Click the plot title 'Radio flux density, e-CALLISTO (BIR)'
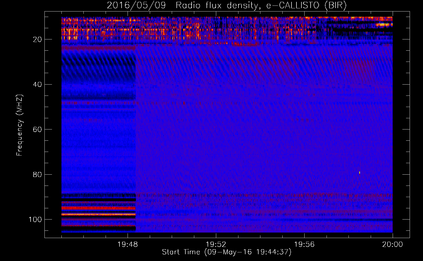Viewport: 423px width, 261px height. click(261, 5)
